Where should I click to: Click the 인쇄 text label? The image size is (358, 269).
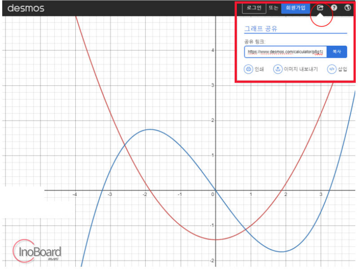pos(259,69)
